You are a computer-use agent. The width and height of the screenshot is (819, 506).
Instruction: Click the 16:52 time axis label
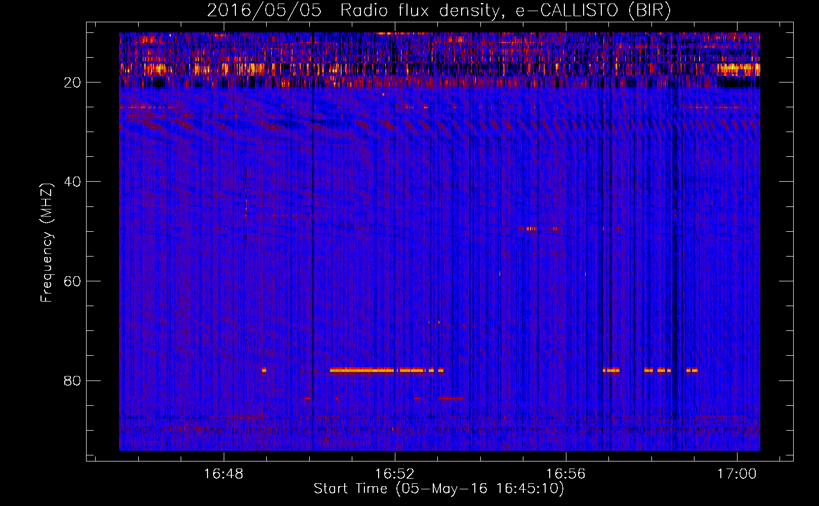tap(395, 474)
